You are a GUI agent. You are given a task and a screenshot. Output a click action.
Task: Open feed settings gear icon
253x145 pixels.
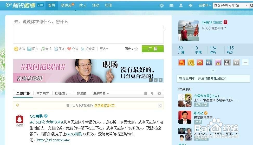click(x=159, y=93)
